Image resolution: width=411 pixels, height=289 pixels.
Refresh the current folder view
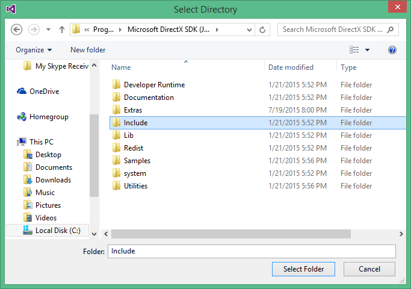[262, 30]
